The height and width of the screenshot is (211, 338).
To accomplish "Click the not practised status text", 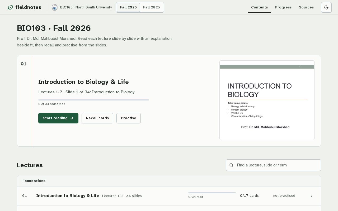I will tap(284, 196).
